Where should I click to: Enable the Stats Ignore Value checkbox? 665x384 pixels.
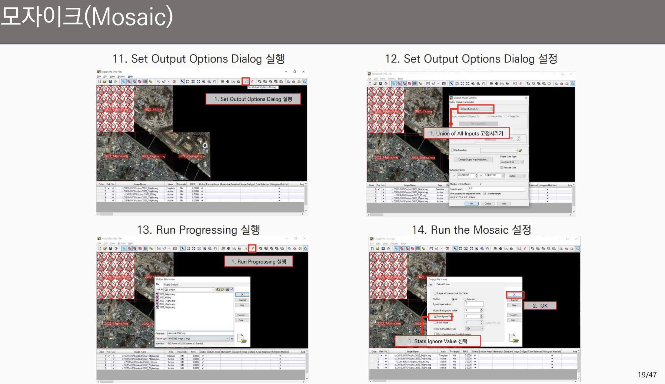(435, 317)
